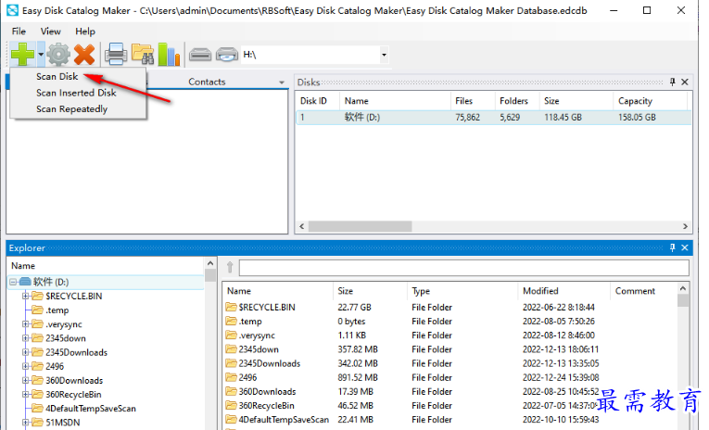Click the printer icon in toolbar
Viewport: 709px width, 430px height.
click(116, 55)
